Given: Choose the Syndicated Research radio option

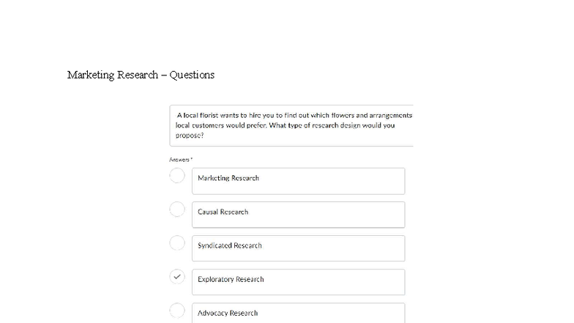Looking at the screenshot, I should [x=177, y=243].
